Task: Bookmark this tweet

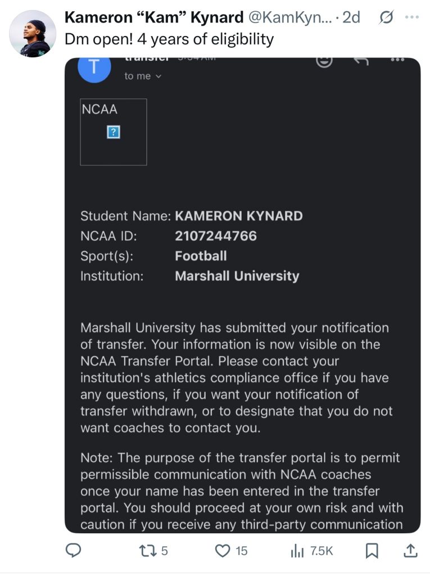Action: coord(372,551)
